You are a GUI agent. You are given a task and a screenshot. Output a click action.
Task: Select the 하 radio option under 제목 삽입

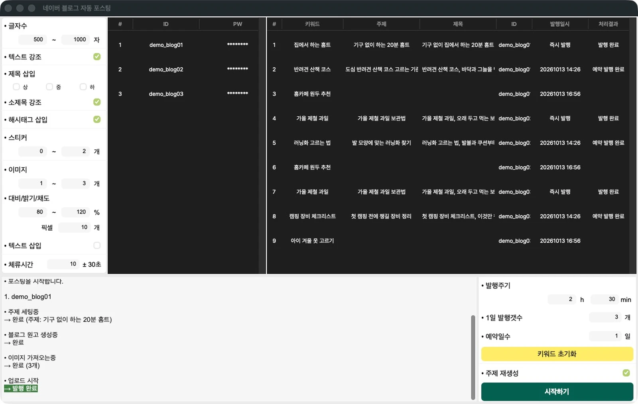coord(83,87)
